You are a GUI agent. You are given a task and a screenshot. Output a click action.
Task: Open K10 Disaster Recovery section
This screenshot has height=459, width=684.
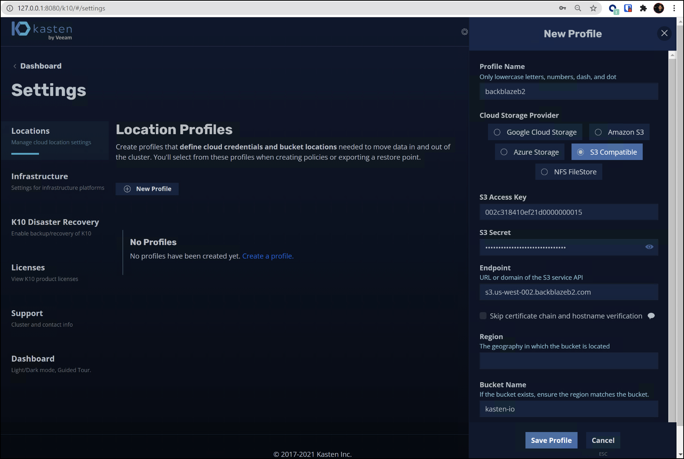(x=55, y=227)
